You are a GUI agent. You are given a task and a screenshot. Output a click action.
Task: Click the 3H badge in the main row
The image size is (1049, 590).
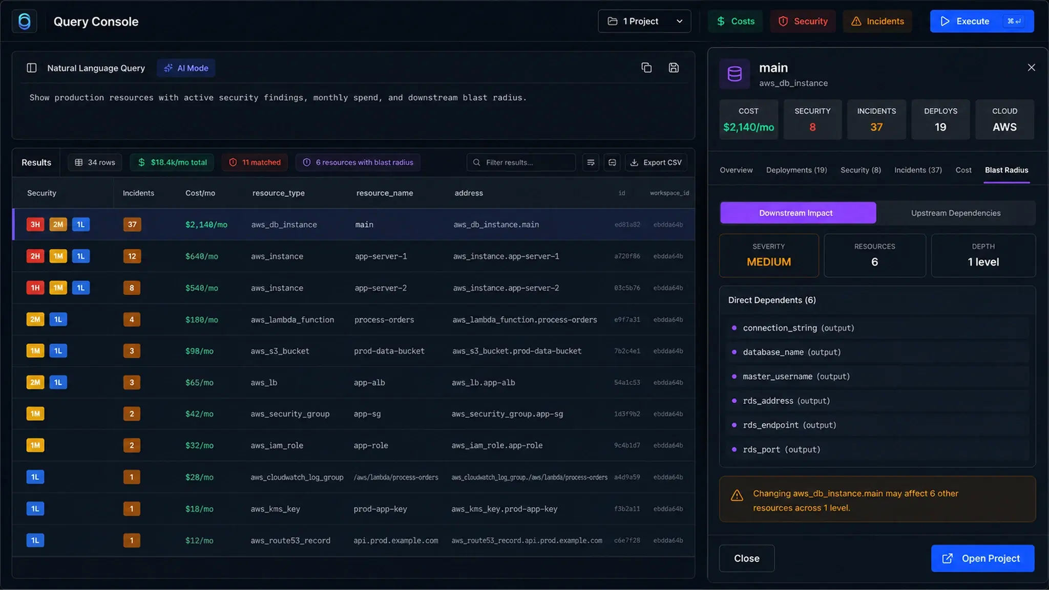pos(35,224)
